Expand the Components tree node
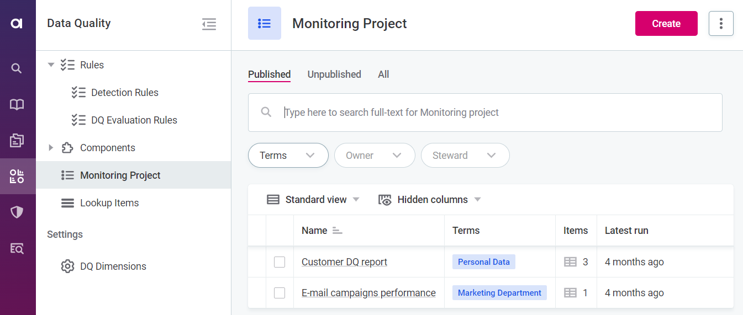Image resolution: width=743 pixels, height=315 pixels. pos(51,148)
